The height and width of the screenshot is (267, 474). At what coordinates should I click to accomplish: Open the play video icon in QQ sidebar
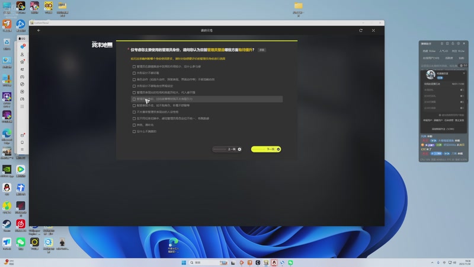[x=22, y=92]
